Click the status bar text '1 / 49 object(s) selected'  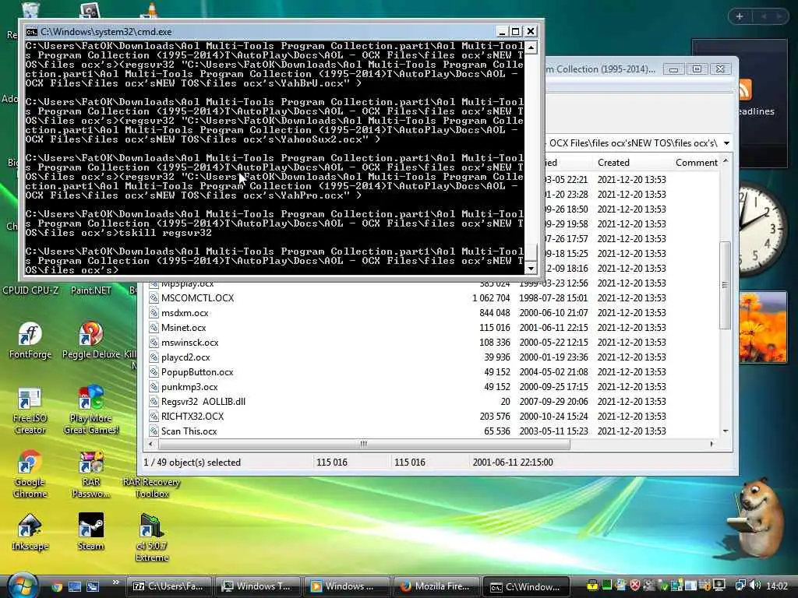click(192, 463)
